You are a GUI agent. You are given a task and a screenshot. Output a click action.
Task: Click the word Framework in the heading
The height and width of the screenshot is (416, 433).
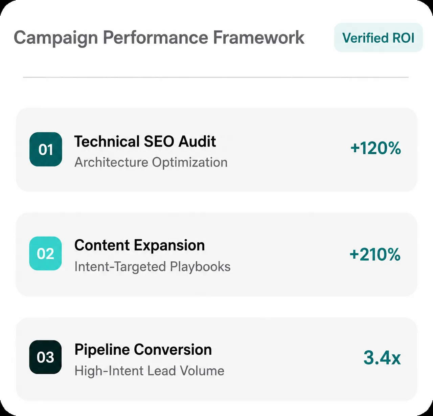click(259, 37)
